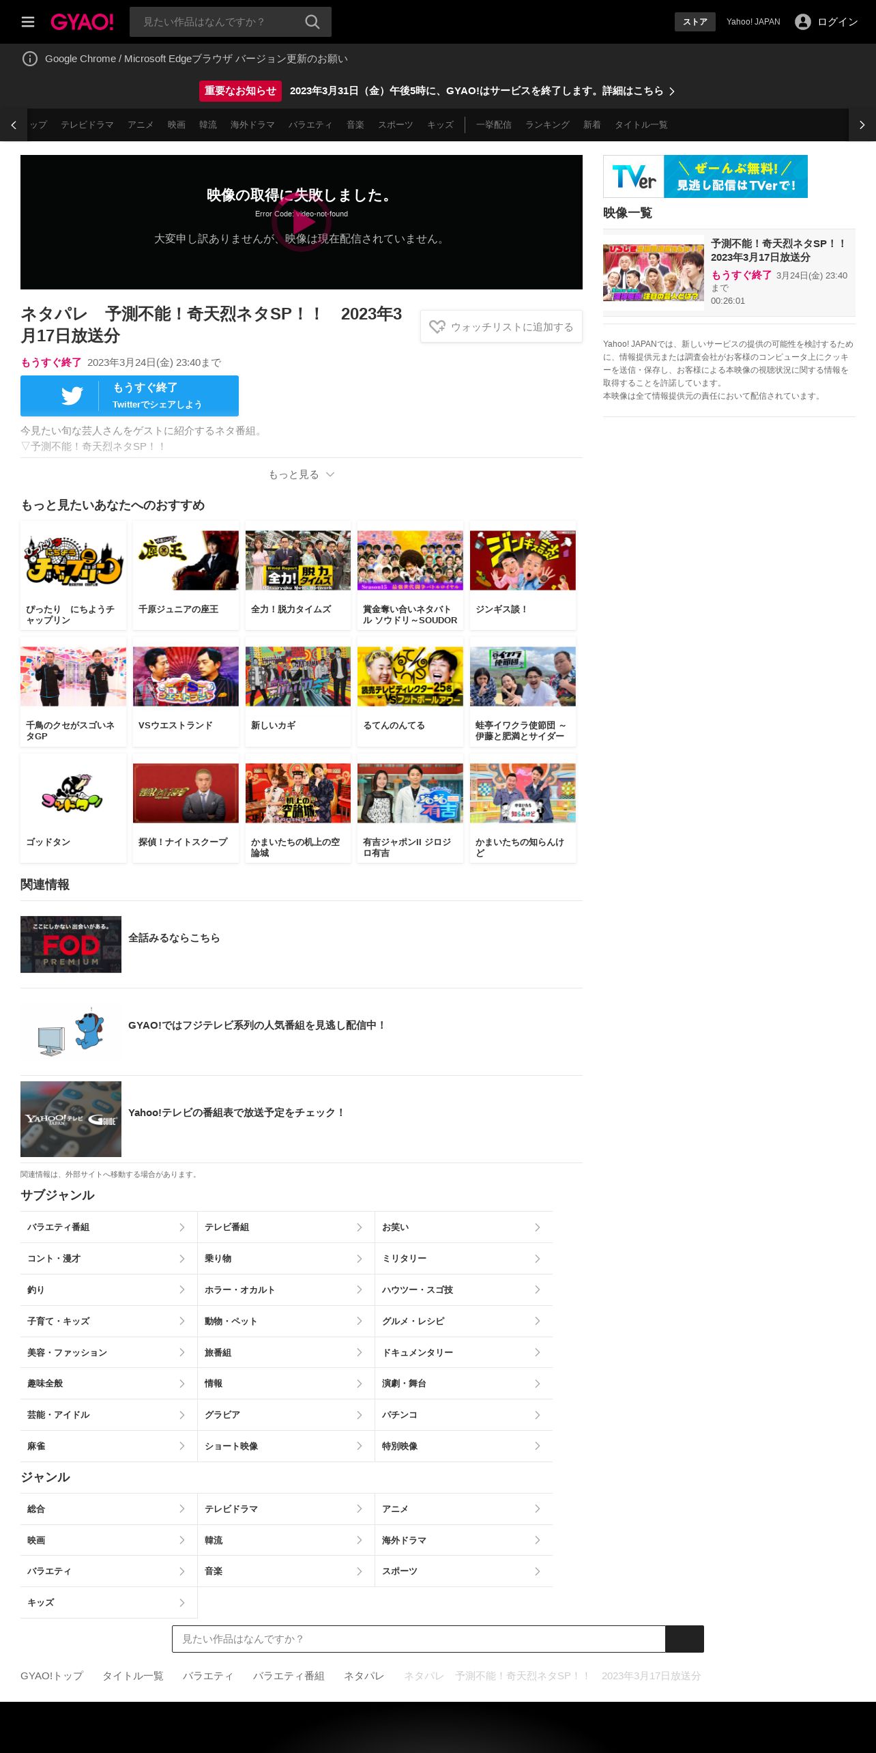Click the bottom search submit button
The height and width of the screenshot is (1753, 876).
click(684, 1639)
